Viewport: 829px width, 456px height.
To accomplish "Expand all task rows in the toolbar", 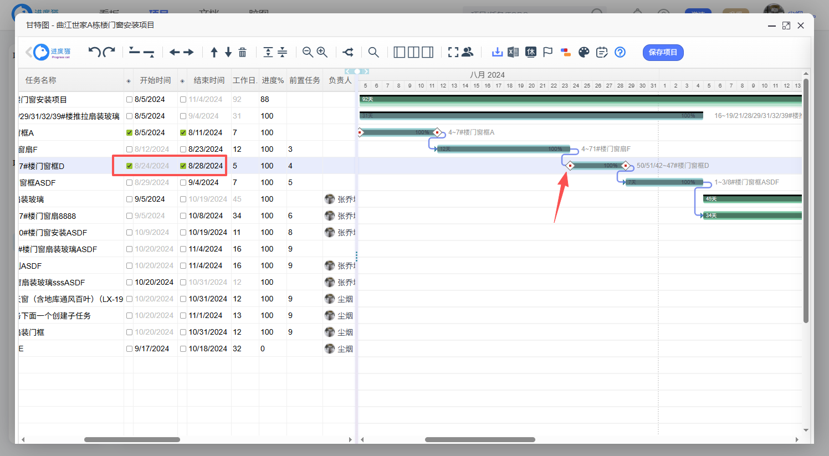I will coord(268,52).
